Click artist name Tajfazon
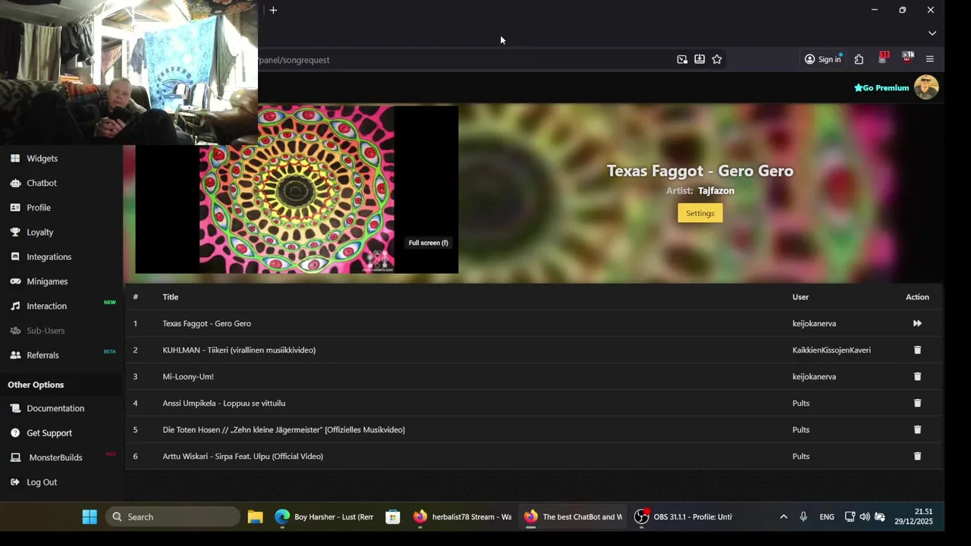The width and height of the screenshot is (971, 546). [716, 191]
